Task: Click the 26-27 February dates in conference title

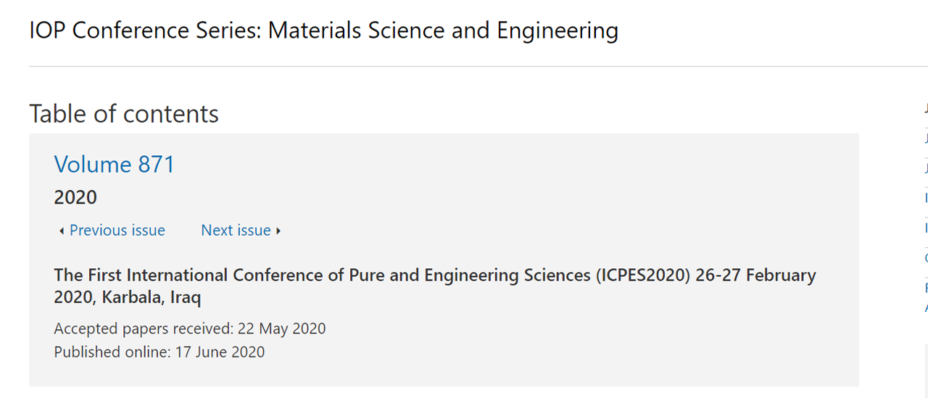Action: click(755, 275)
